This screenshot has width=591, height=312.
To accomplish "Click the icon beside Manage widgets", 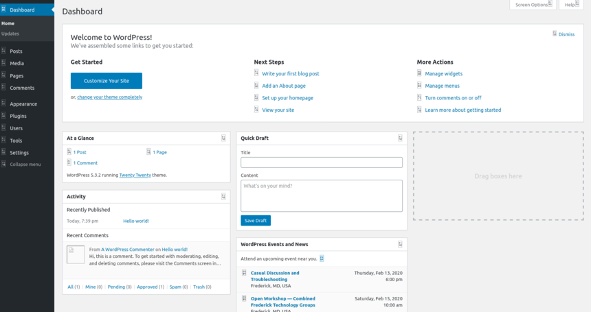I will 419,73.
